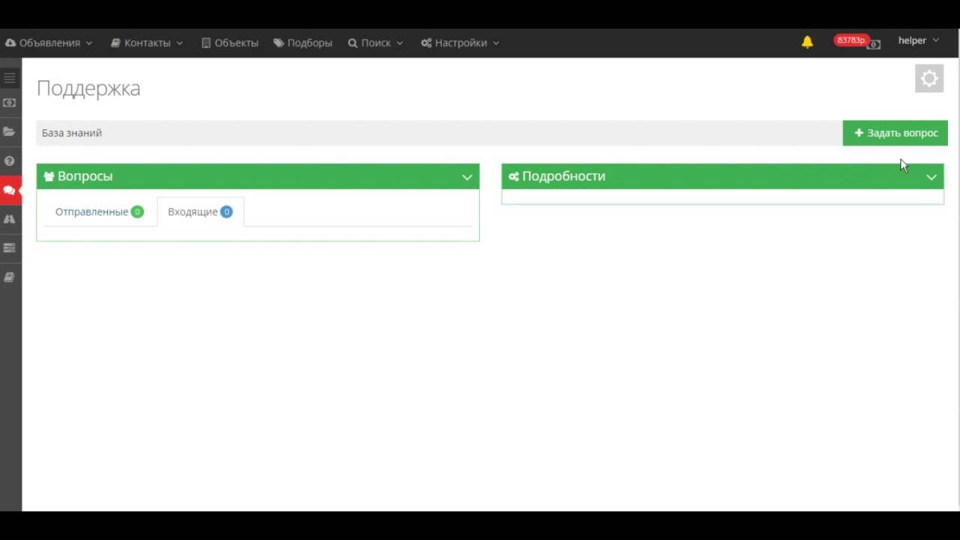960x540 pixels.
Task: Click the yellow notification bell
Action: coord(807,42)
